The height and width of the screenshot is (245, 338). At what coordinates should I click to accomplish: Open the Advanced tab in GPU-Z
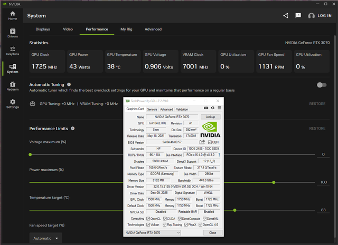pyautogui.click(x=166, y=109)
